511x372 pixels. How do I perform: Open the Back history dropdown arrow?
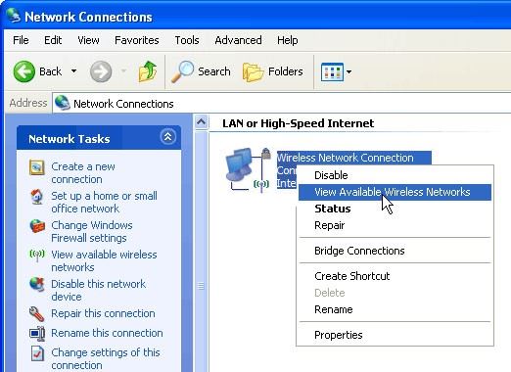(x=74, y=70)
